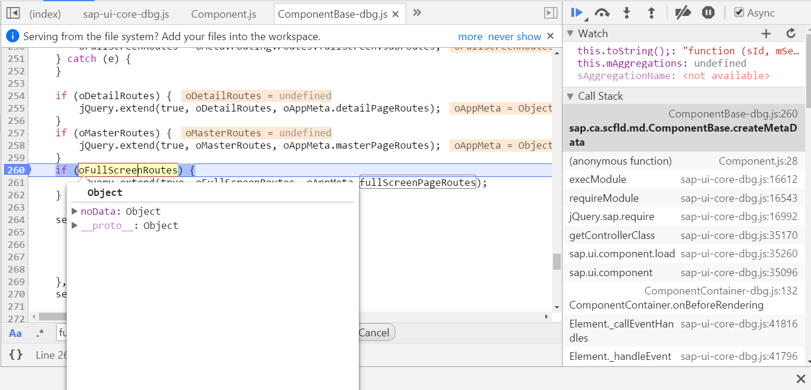Switch to the Component.js tab
The width and height of the screenshot is (811, 390).
(223, 13)
